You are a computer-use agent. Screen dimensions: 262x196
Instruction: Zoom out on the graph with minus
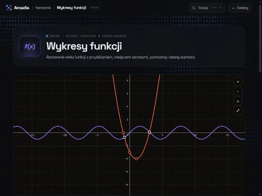click(238, 91)
